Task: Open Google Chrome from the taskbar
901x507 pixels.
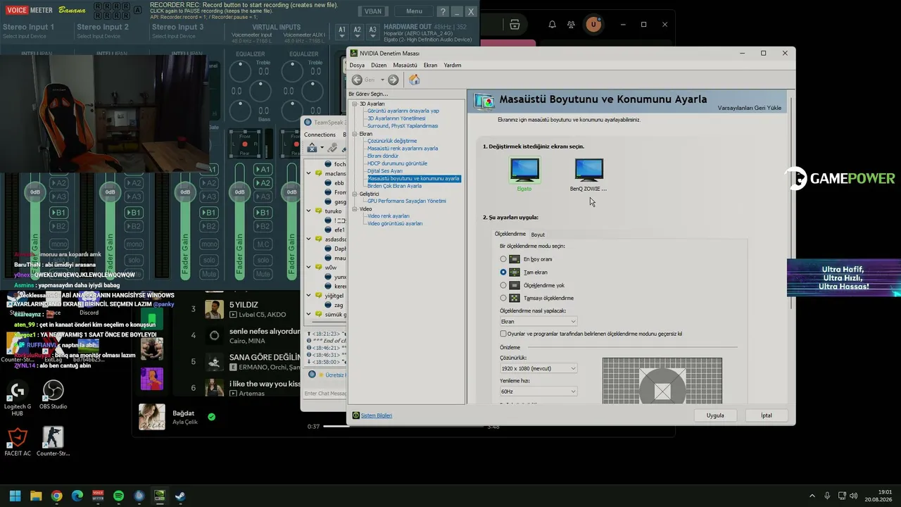Action: [56, 496]
